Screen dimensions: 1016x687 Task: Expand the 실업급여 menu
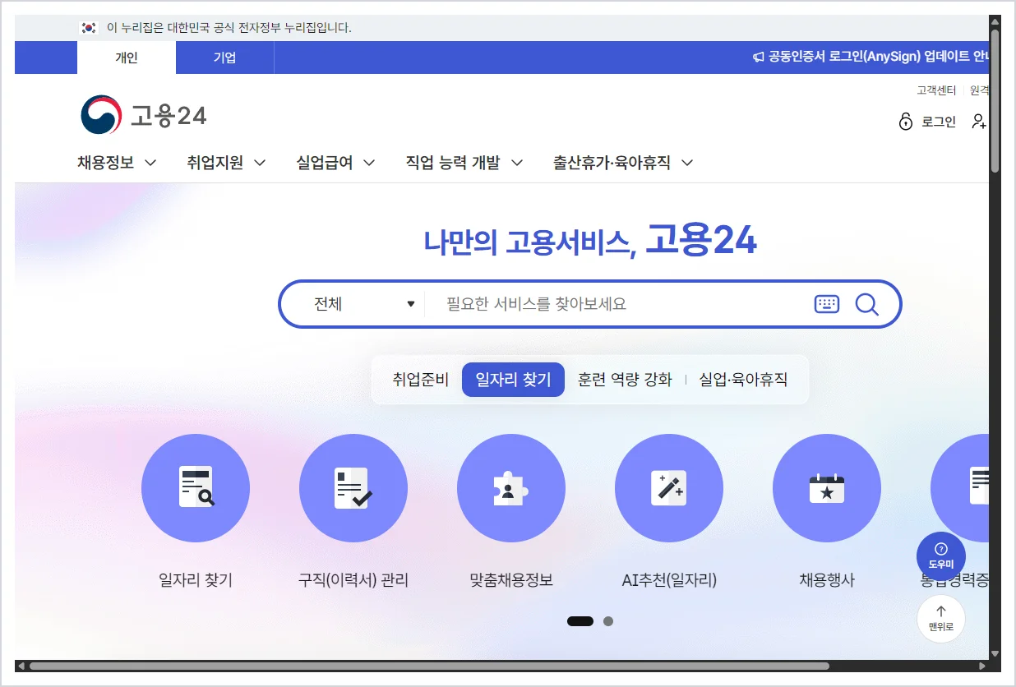335,163
